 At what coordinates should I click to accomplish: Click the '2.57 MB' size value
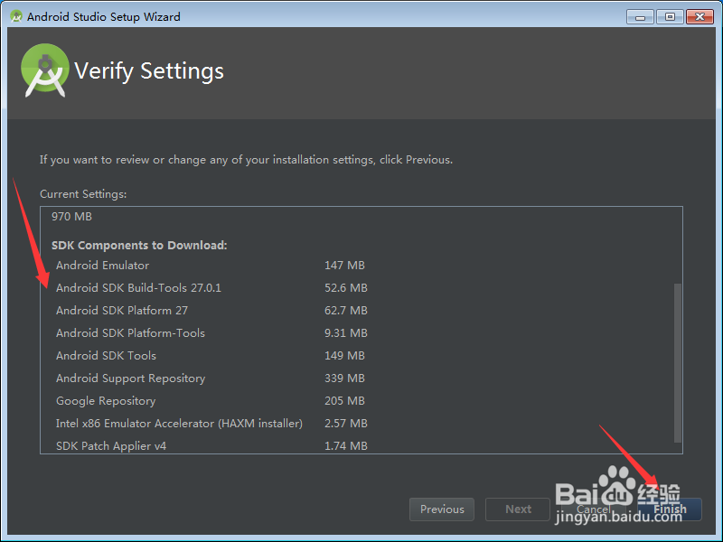[346, 424]
